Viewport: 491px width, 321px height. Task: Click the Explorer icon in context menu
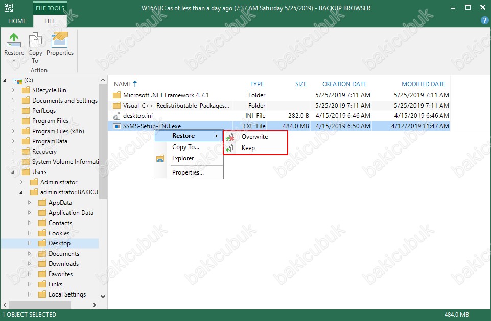[x=160, y=159]
